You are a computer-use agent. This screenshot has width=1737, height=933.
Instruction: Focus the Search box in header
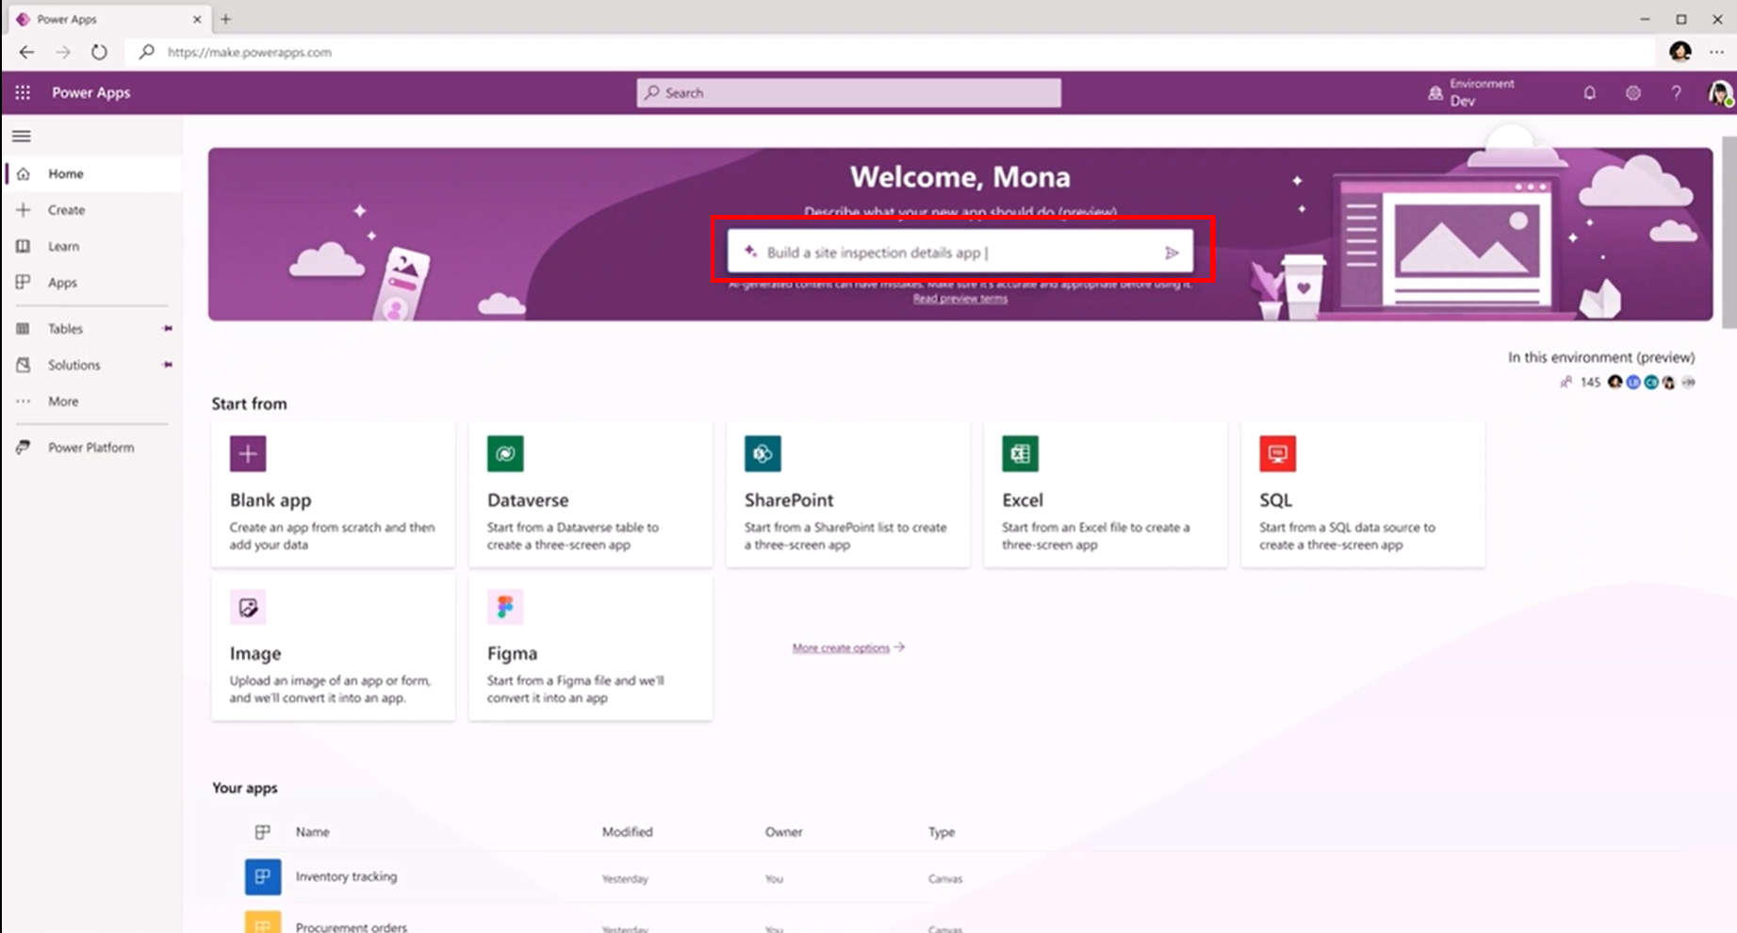point(848,92)
